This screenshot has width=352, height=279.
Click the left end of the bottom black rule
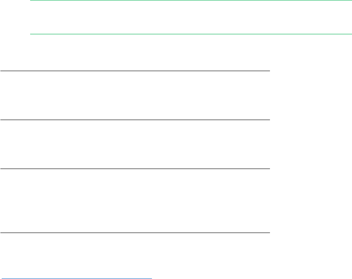pos(1,233)
